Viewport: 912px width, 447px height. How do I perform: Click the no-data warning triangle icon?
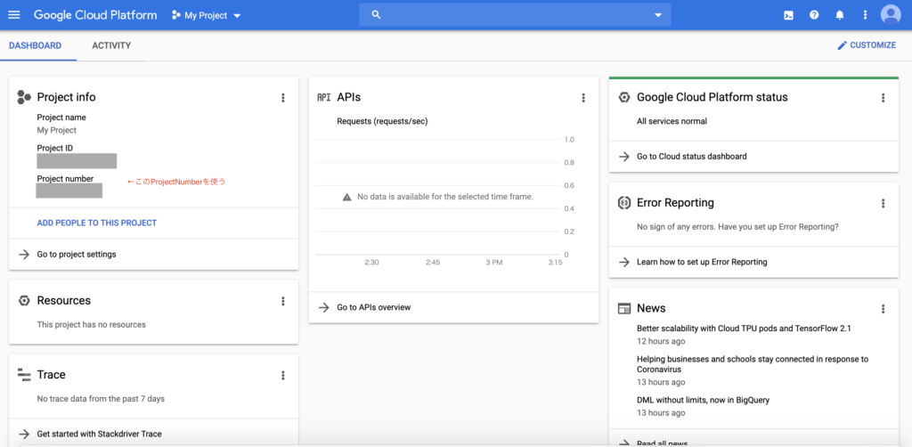tap(347, 197)
